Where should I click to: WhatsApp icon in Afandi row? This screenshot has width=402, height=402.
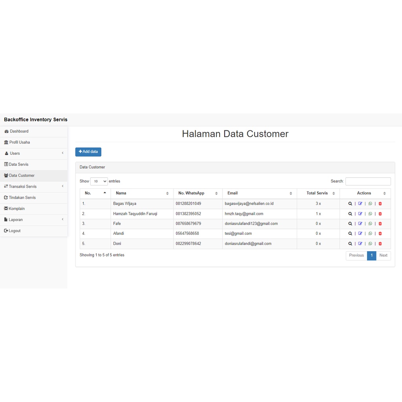point(370,234)
